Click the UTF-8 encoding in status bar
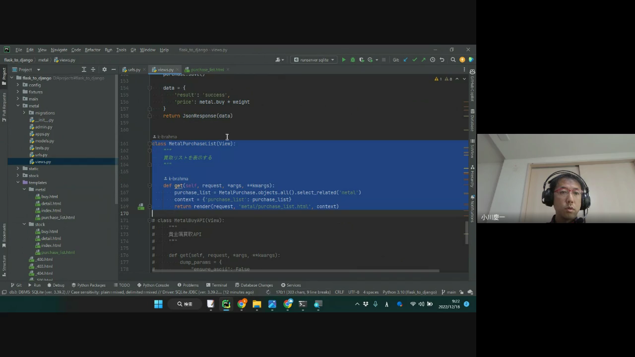 (x=354, y=292)
